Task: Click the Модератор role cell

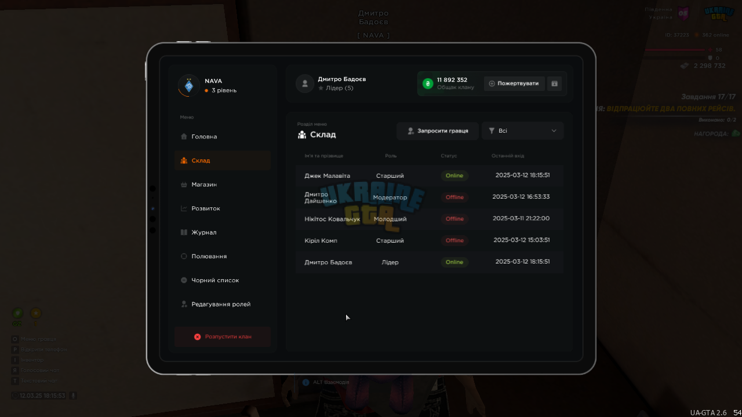Action: [x=390, y=197]
